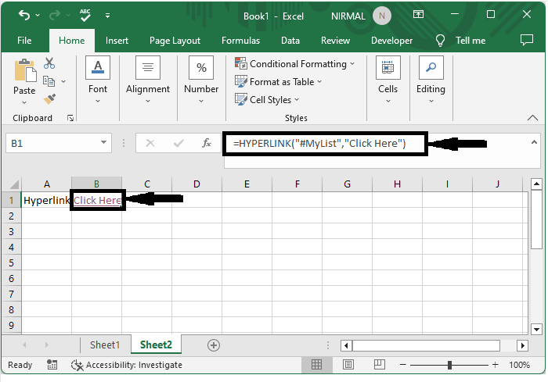Open the Cells group dropdown
This screenshot has width=548, height=382.
coord(388,80)
